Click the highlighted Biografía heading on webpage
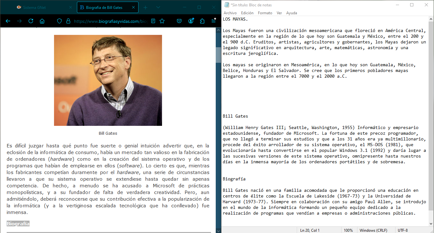 [18, 224]
